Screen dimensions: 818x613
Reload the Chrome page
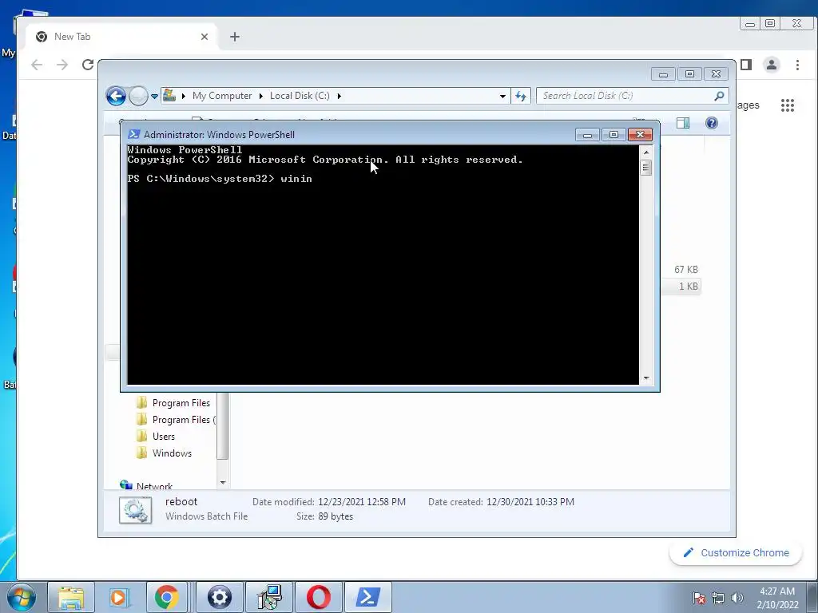(x=88, y=65)
